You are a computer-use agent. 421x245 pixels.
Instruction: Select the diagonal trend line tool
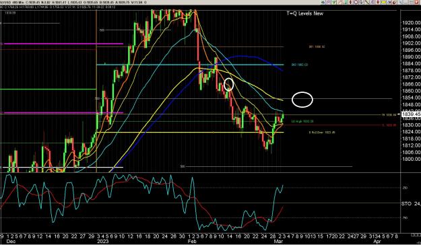tap(366, 3)
